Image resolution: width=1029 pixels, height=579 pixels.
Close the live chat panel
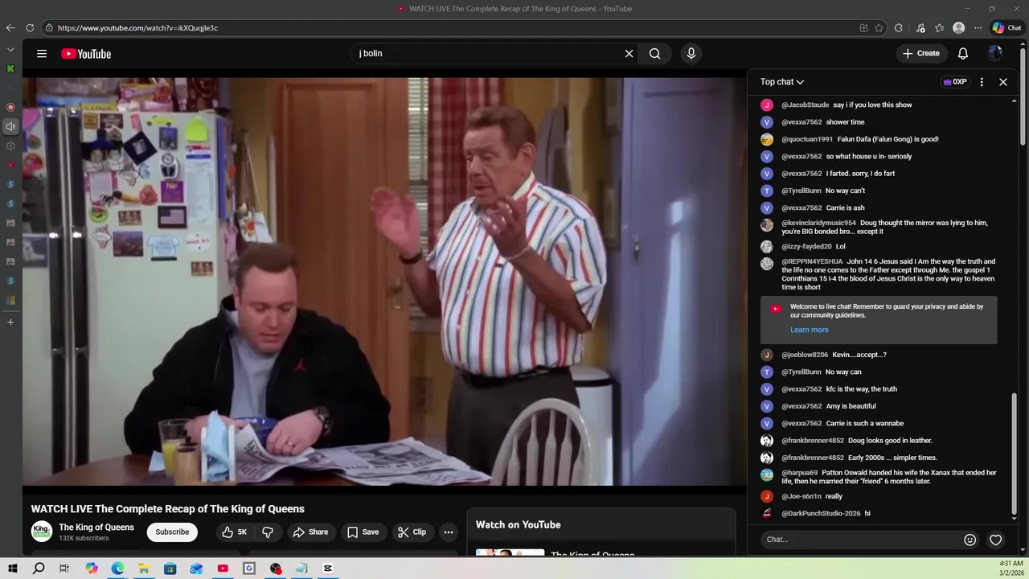pos(1003,82)
